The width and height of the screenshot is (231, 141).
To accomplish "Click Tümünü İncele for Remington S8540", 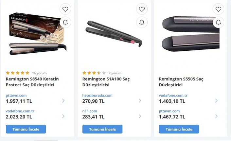I will [26, 129].
